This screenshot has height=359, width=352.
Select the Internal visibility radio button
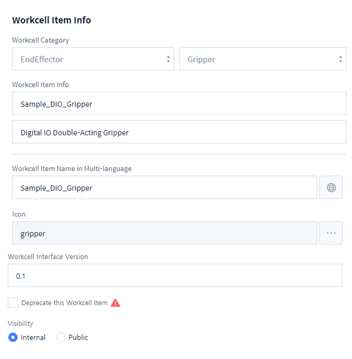pyautogui.click(x=13, y=338)
